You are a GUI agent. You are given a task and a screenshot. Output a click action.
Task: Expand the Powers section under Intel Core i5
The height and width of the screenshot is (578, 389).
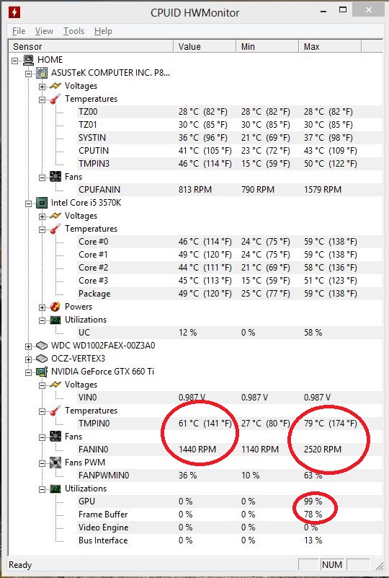click(43, 307)
